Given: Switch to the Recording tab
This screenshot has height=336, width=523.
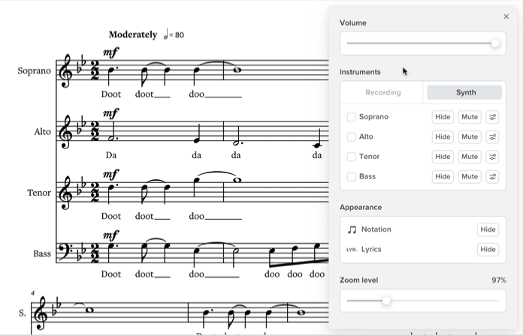Looking at the screenshot, I should (x=383, y=92).
